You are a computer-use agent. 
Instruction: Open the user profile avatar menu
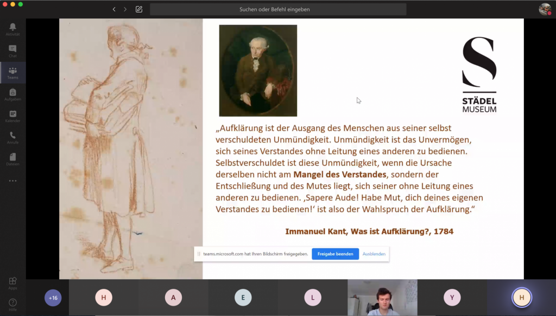coord(545,9)
